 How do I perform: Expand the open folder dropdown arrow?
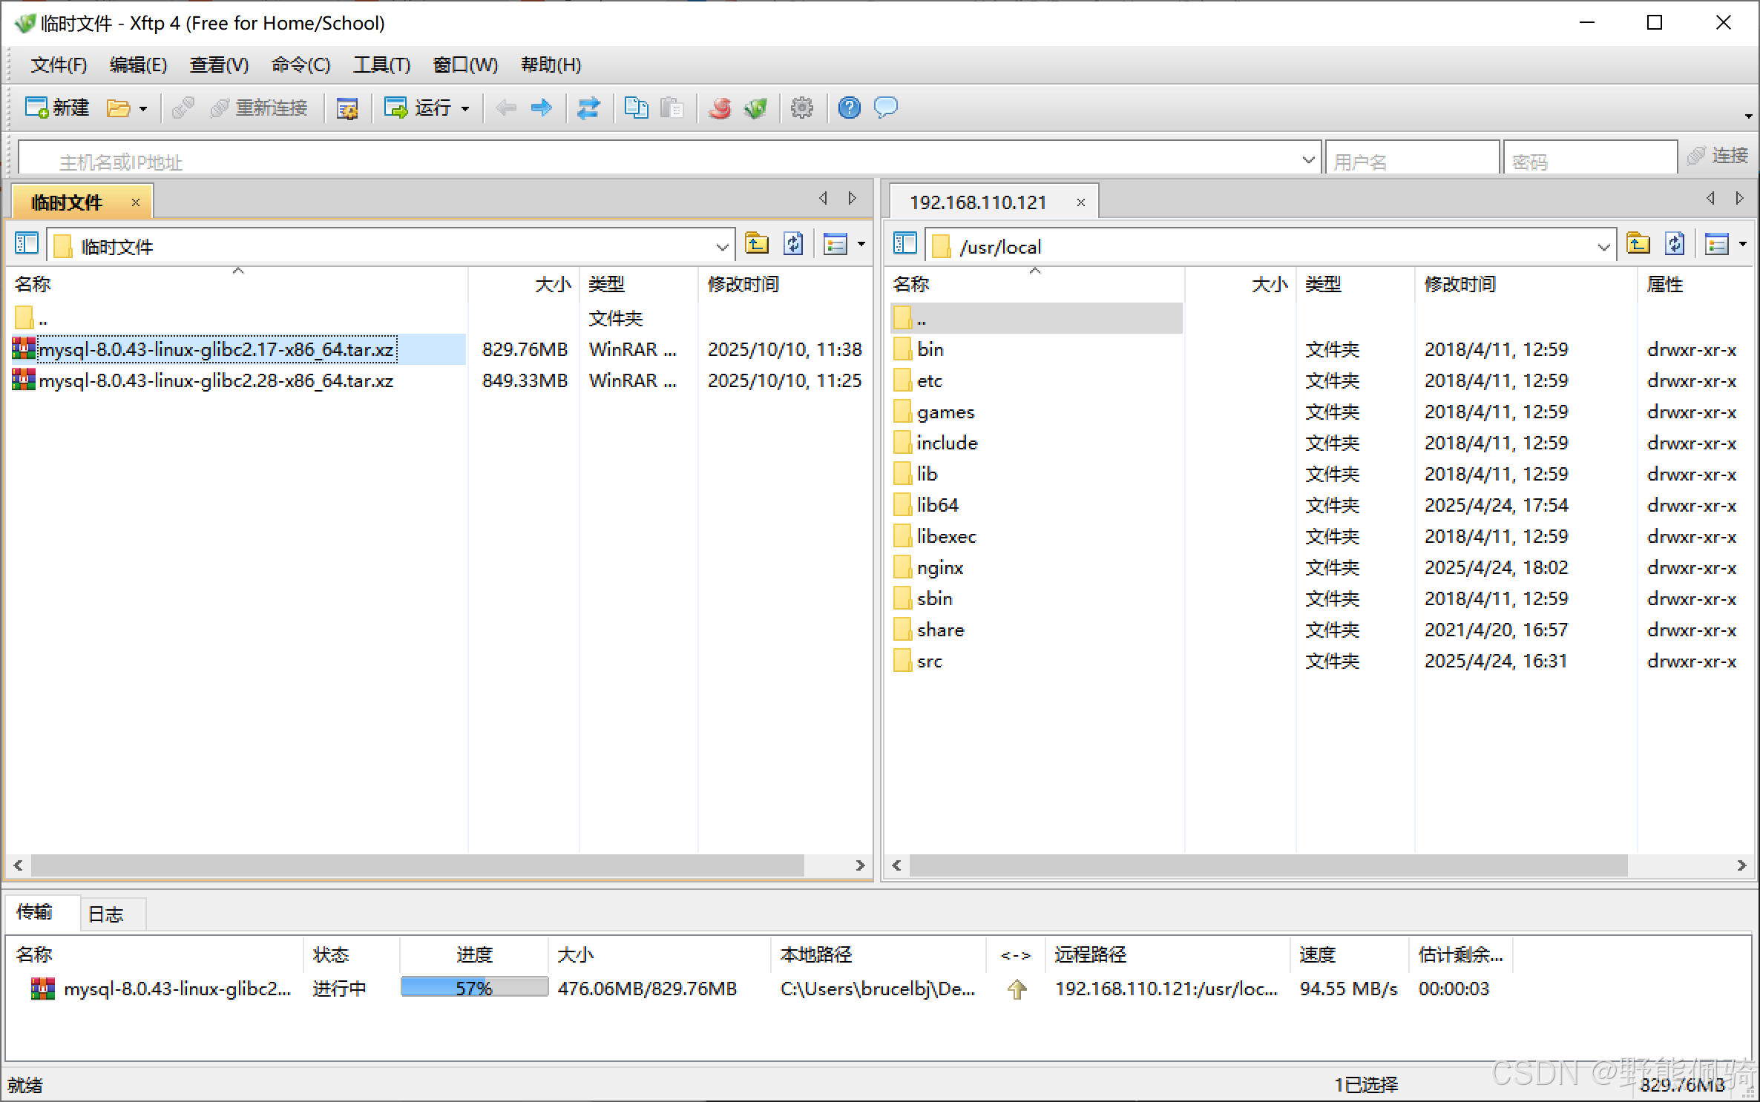(143, 109)
